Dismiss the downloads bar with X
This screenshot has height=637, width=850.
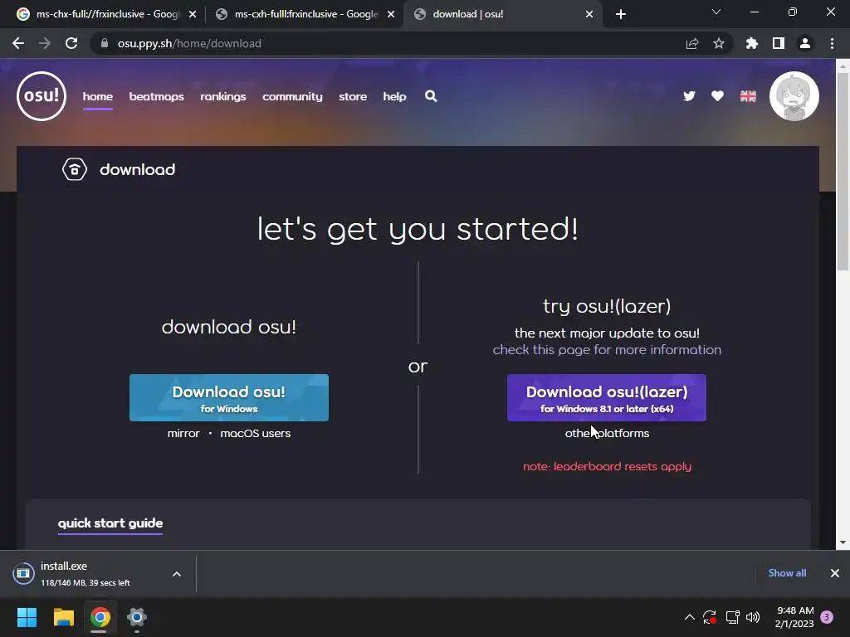pyautogui.click(x=835, y=573)
